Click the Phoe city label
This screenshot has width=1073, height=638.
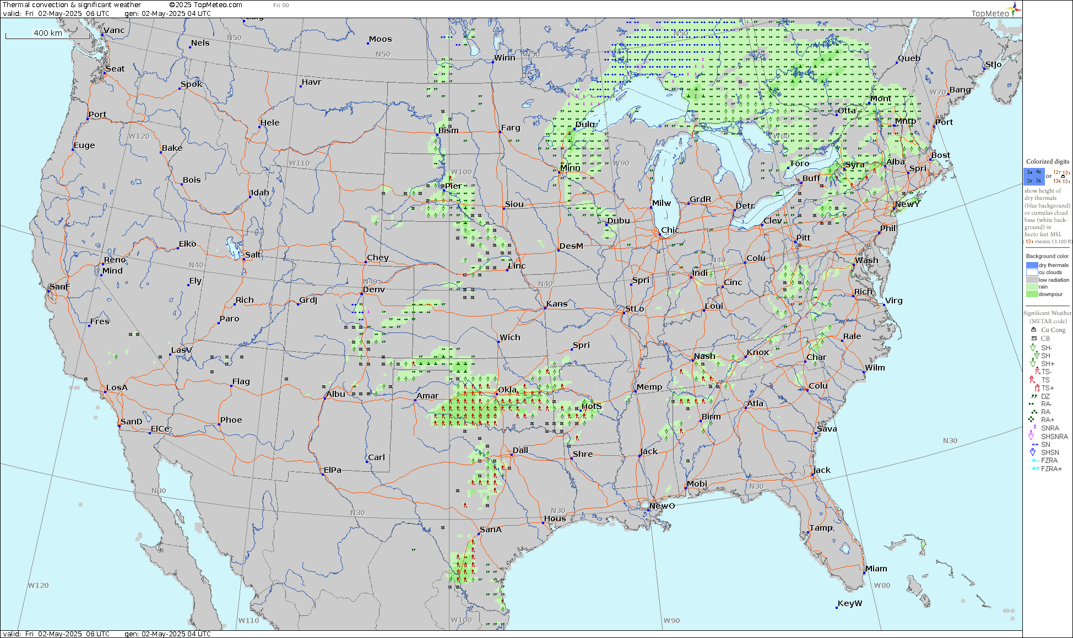[x=231, y=419]
